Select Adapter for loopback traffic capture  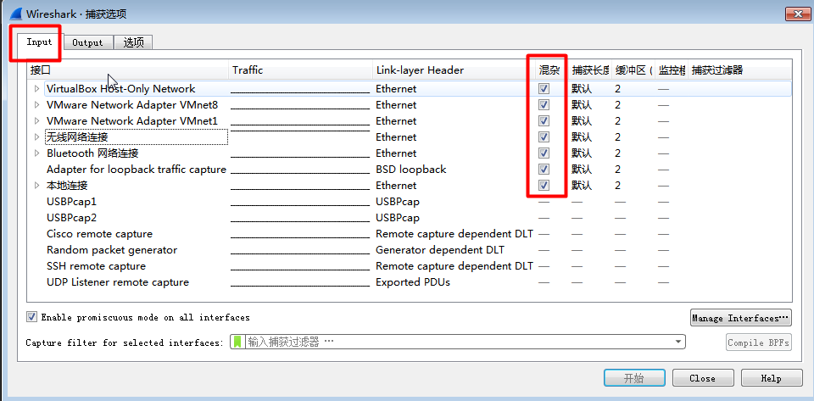[x=137, y=169]
